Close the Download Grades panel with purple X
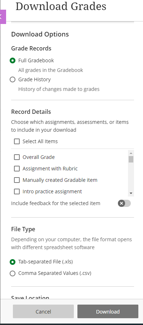This screenshot has width=143, height=325. tap(3, 16)
